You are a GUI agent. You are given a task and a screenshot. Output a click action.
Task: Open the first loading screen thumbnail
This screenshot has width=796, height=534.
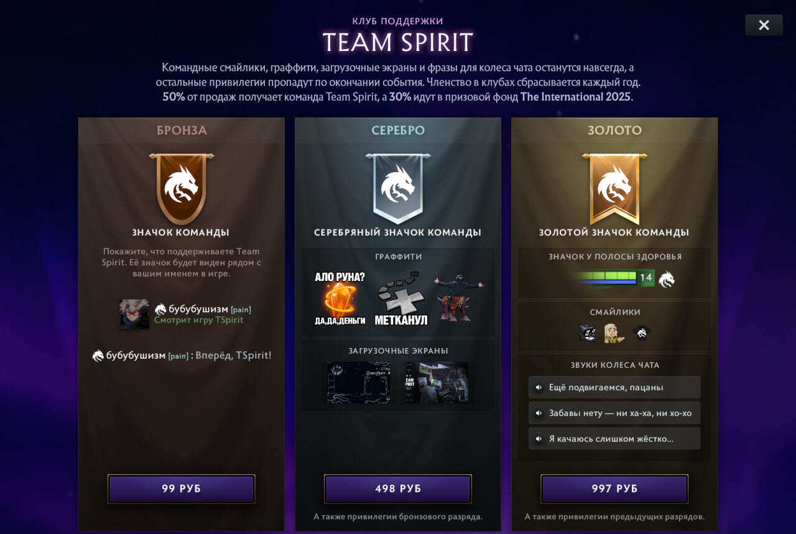359,382
